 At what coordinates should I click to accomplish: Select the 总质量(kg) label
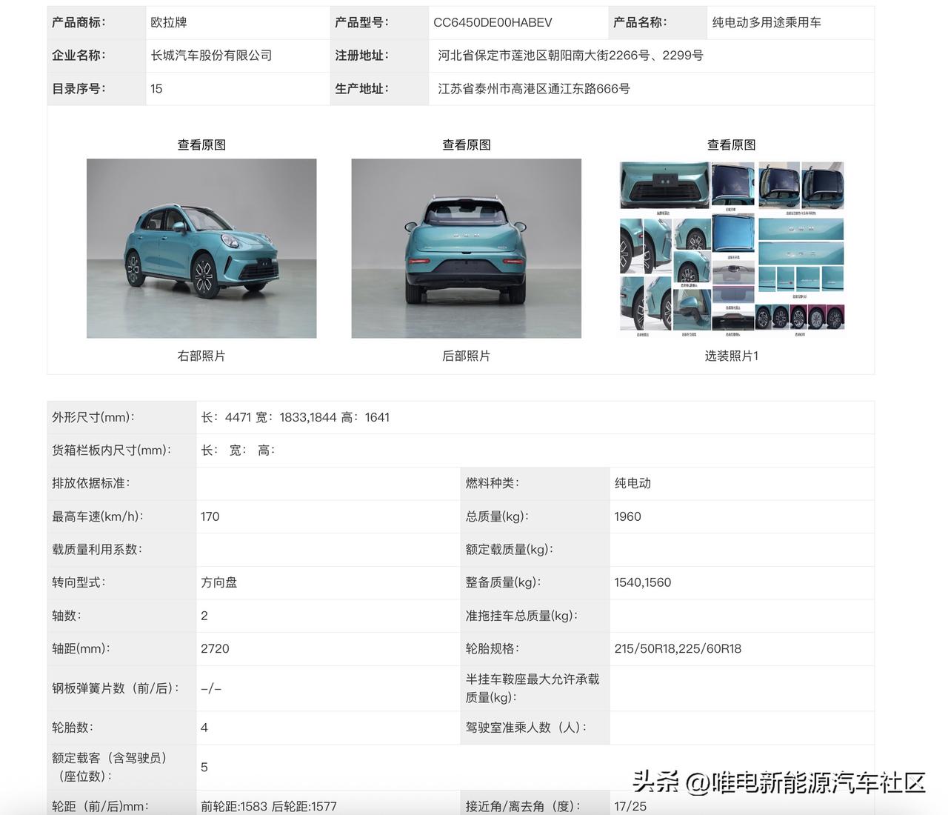point(497,516)
